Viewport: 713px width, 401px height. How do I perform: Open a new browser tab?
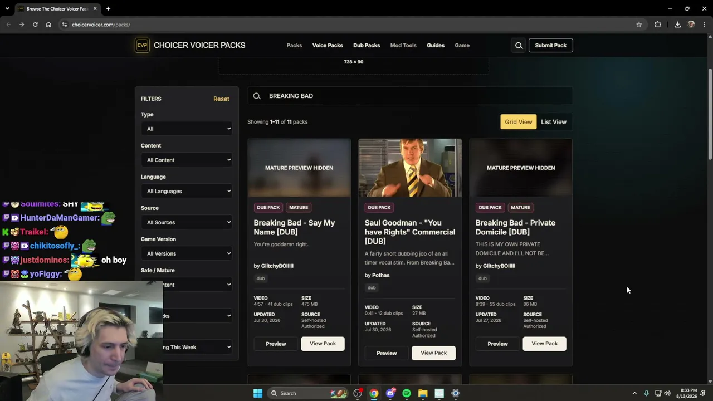pyautogui.click(x=108, y=9)
